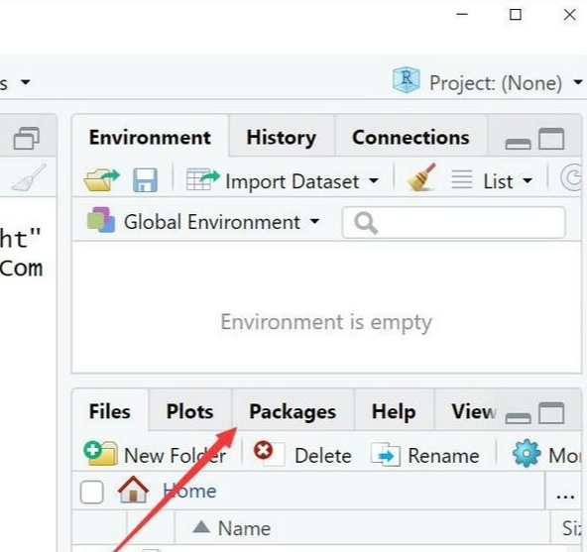Save workspace with blue floppy disk icon
Viewport: 587px width, 552px height.
145,180
